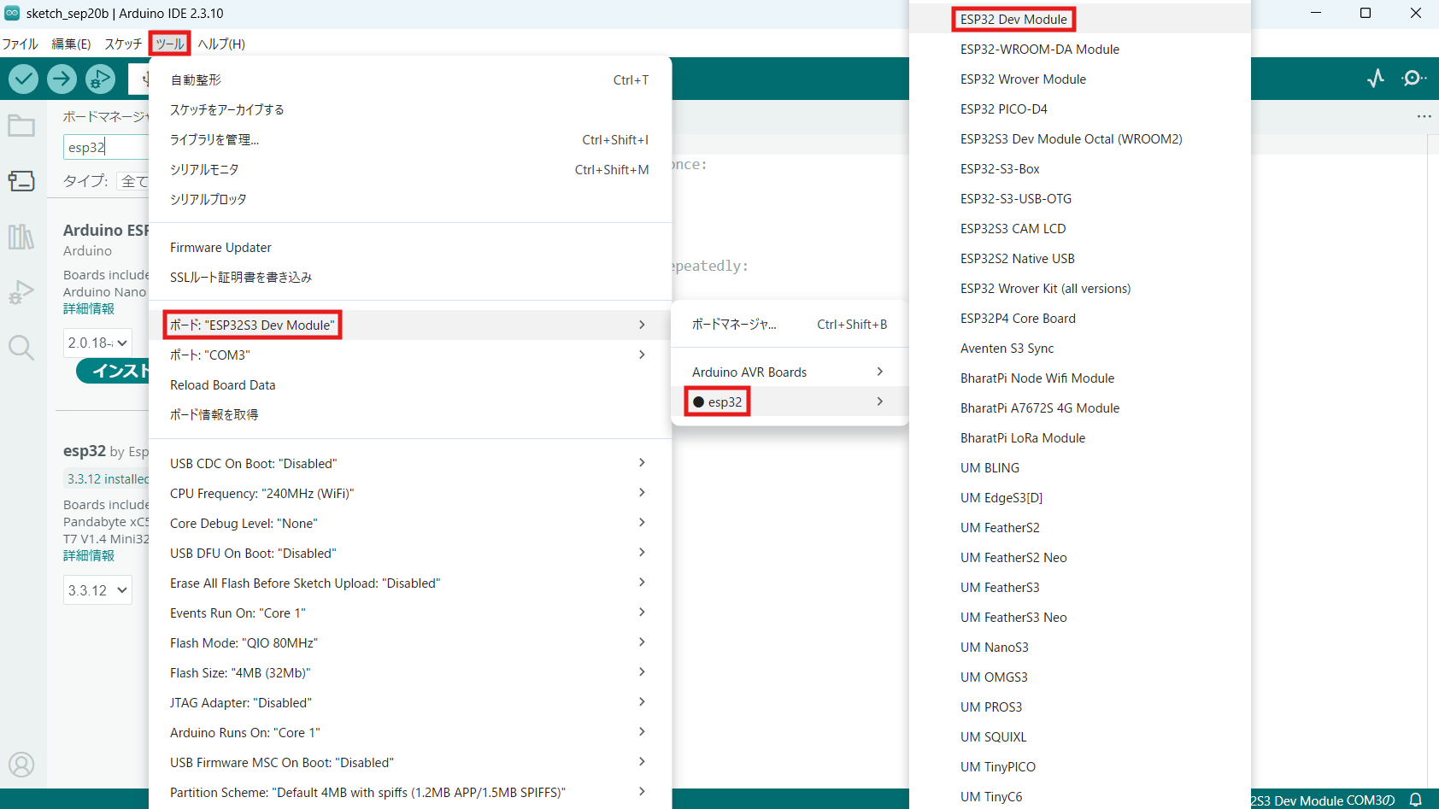Open the account profile icon

click(21, 764)
